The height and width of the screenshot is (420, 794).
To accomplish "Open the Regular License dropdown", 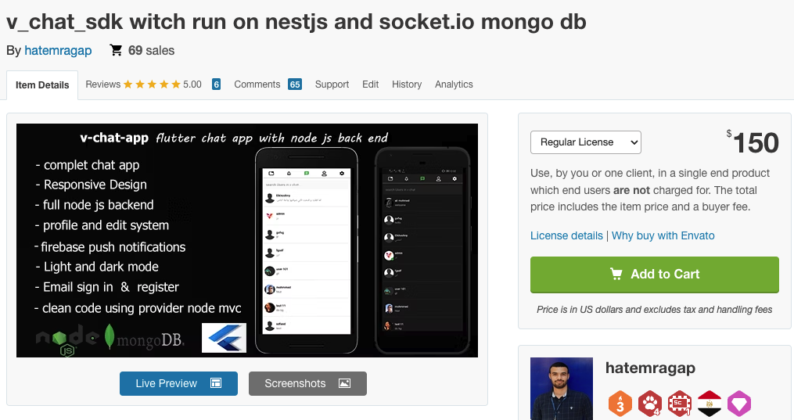I will [x=586, y=142].
